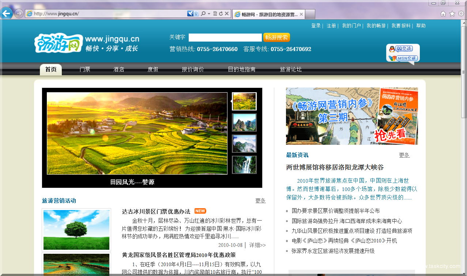The height and width of the screenshot is (276, 467).
Task: Click the 最新资讯 section heading
Action: (x=297, y=155)
